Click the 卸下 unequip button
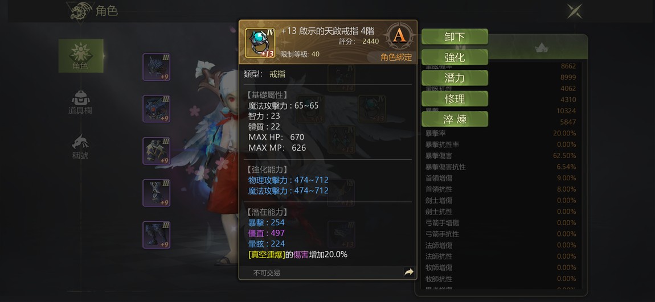Viewport: 655px width, 302px height. point(455,37)
